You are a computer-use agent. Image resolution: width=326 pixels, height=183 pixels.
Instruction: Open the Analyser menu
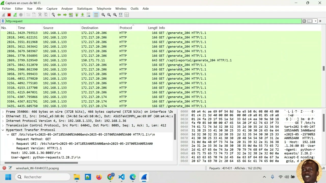coord(67,9)
